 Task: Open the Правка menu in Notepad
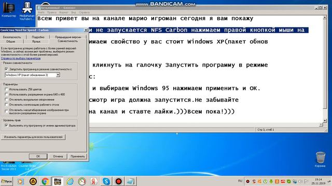[x=52, y=12]
